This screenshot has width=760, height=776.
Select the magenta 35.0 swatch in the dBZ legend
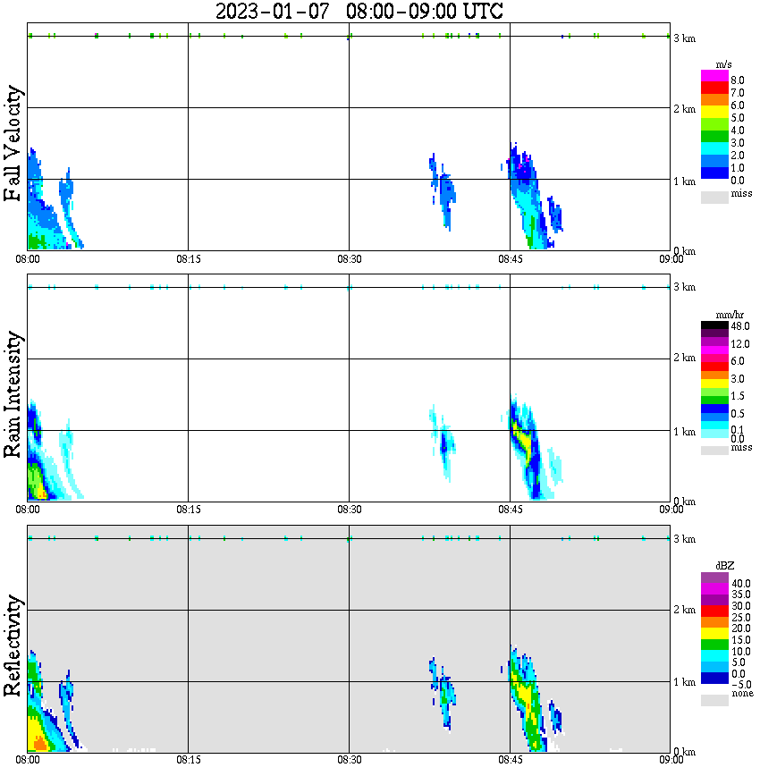coord(714,589)
